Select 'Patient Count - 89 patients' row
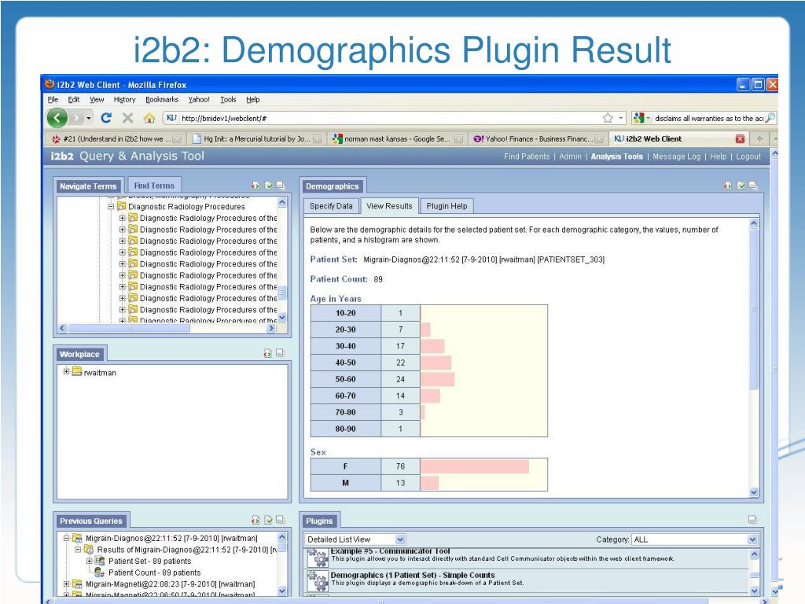805x604 pixels. click(154, 573)
